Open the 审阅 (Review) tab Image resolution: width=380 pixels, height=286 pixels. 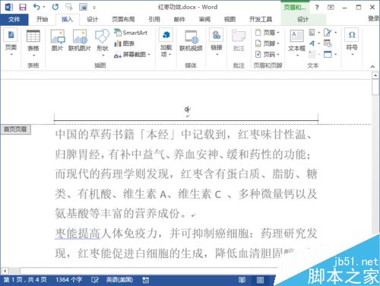pyautogui.click(x=204, y=19)
